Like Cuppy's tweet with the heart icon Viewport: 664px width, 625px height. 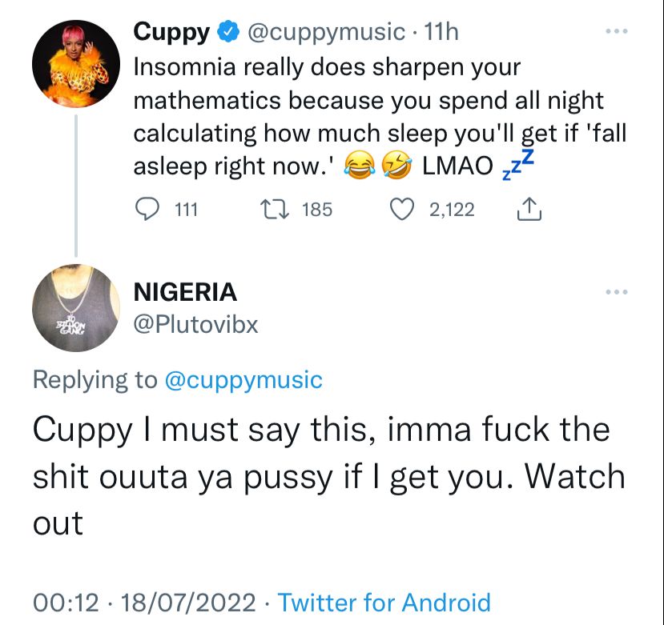coord(401,210)
